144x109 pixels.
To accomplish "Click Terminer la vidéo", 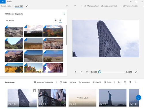I will [130, 6].
